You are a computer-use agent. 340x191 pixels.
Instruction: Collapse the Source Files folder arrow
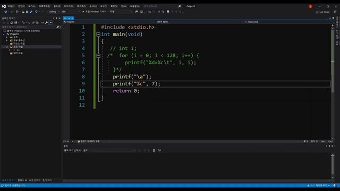(7, 47)
